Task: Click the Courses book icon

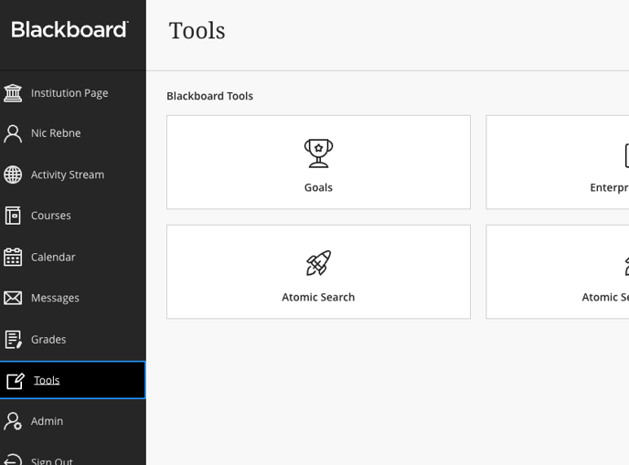Action: coord(13,216)
